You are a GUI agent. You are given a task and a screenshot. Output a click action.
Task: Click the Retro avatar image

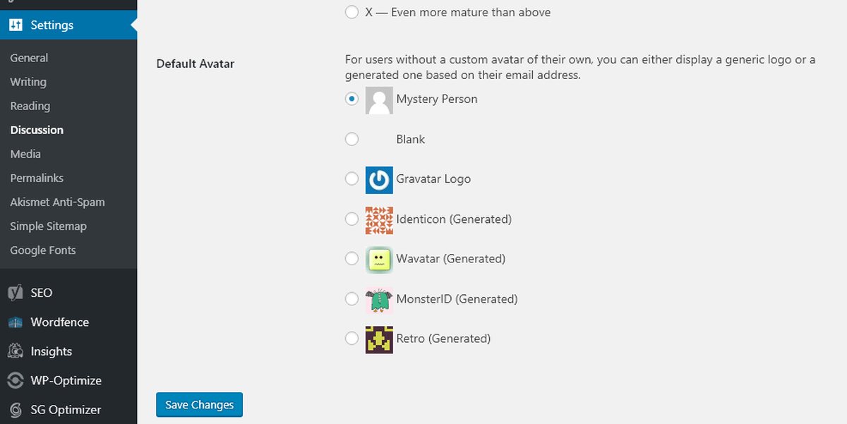coord(379,339)
